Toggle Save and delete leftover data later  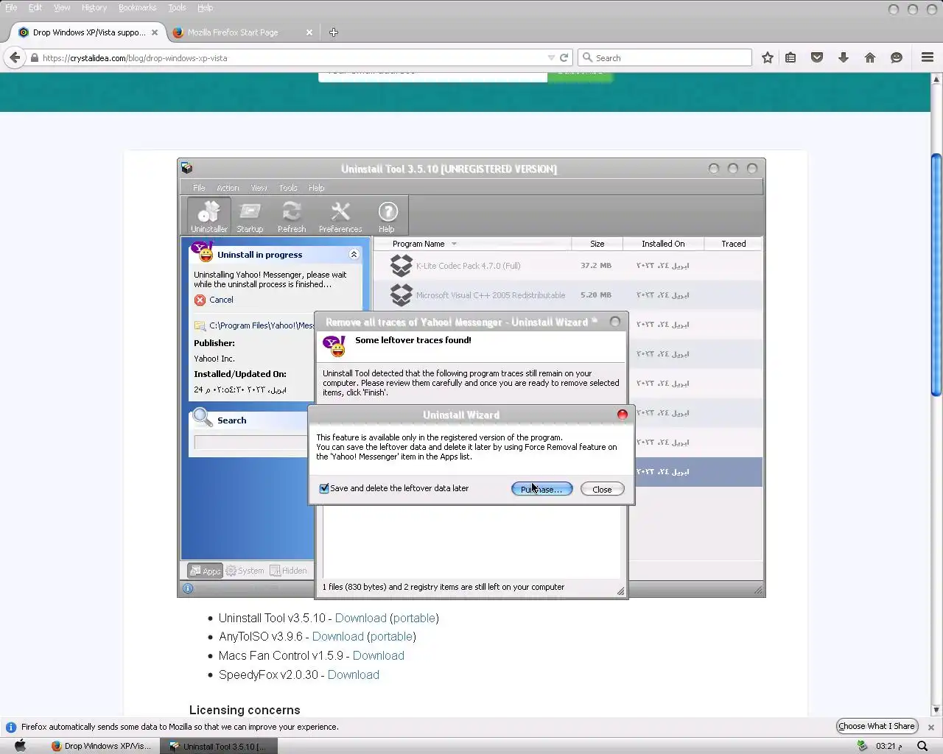coord(324,488)
